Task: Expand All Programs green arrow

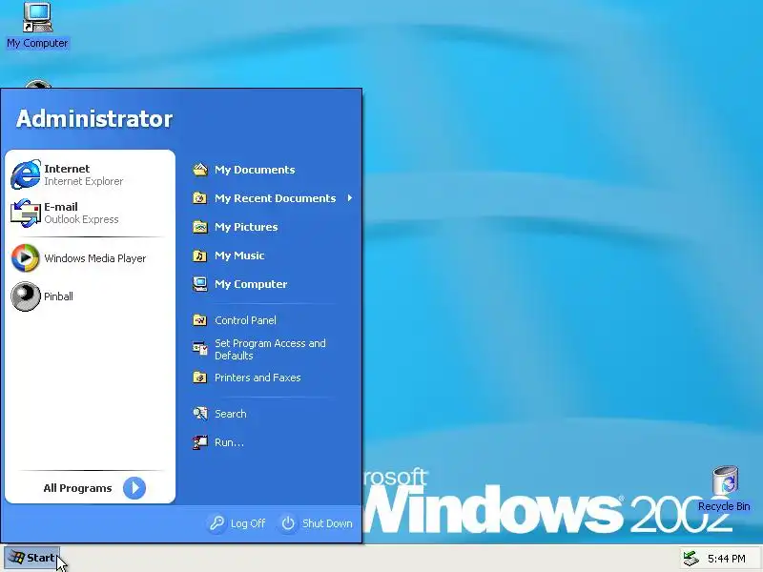Action: click(x=134, y=488)
